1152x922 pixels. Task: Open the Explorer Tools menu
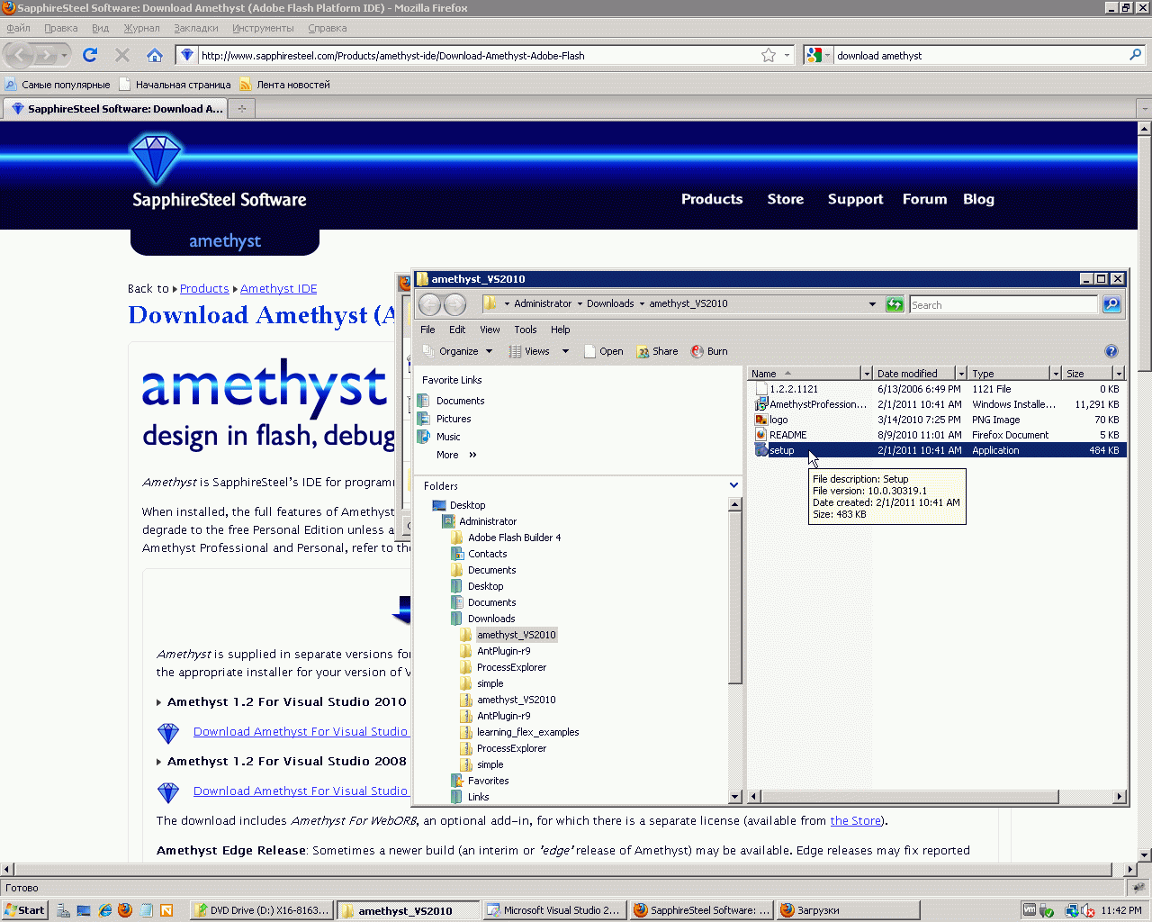tap(526, 330)
